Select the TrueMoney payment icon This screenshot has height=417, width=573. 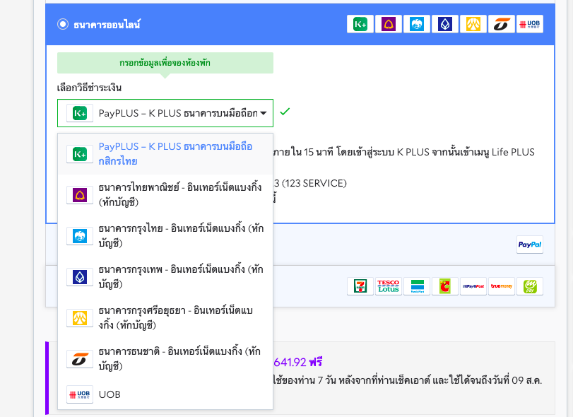[x=501, y=286]
